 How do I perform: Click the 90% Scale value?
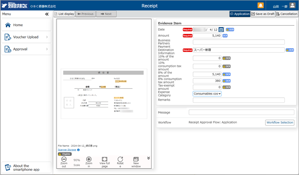tap(77, 160)
